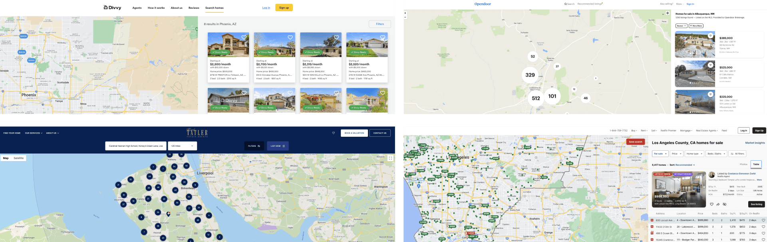Image resolution: width=767 pixels, height=242 pixels.
Task: Open Redfin Home type dropdown
Action: click(694, 153)
